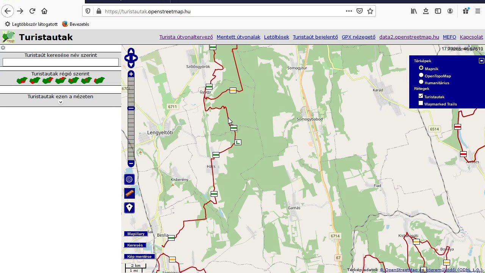485x273 pixels.
Task: Click yellow trail marker east of Gyugy
Action: pyautogui.click(x=233, y=91)
